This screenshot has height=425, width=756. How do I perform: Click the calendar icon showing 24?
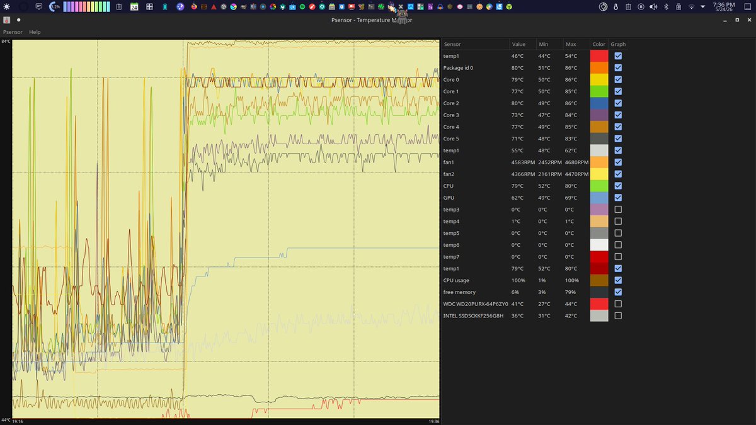[x=134, y=6]
